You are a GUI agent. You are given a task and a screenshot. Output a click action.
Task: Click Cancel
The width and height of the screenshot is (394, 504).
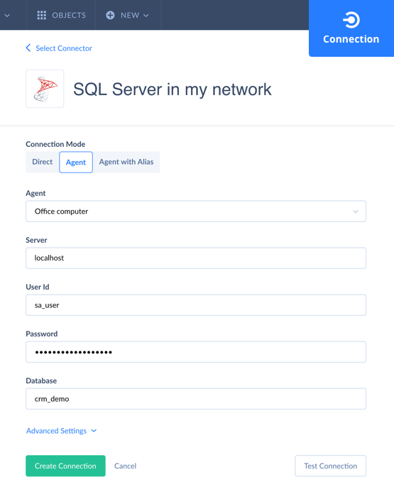(126, 466)
